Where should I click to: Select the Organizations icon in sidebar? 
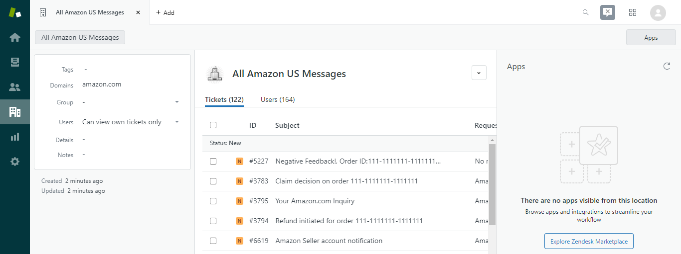15,112
